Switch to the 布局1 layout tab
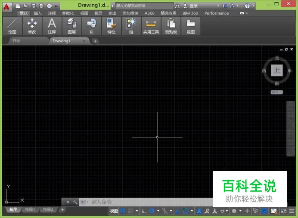298x218 pixels. (x=30, y=209)
